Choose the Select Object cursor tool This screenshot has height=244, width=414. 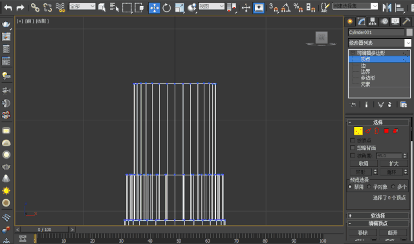point(102,7)
